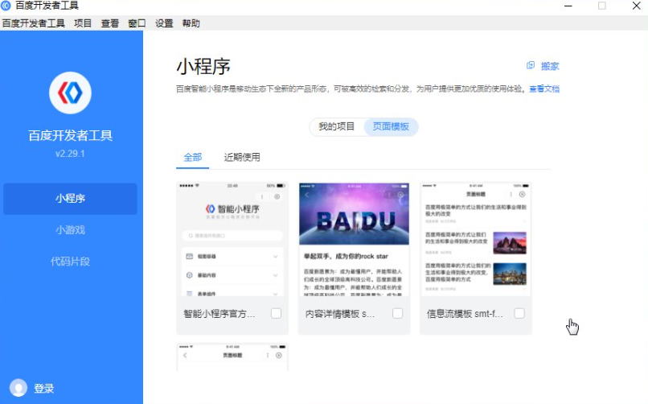Screen dimensions: 648x404
Task: Click the 智能小程序官方 template name
Action: click(219, 314)
